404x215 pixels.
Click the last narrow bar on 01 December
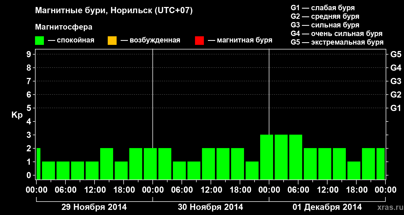[x=381, y=164]
